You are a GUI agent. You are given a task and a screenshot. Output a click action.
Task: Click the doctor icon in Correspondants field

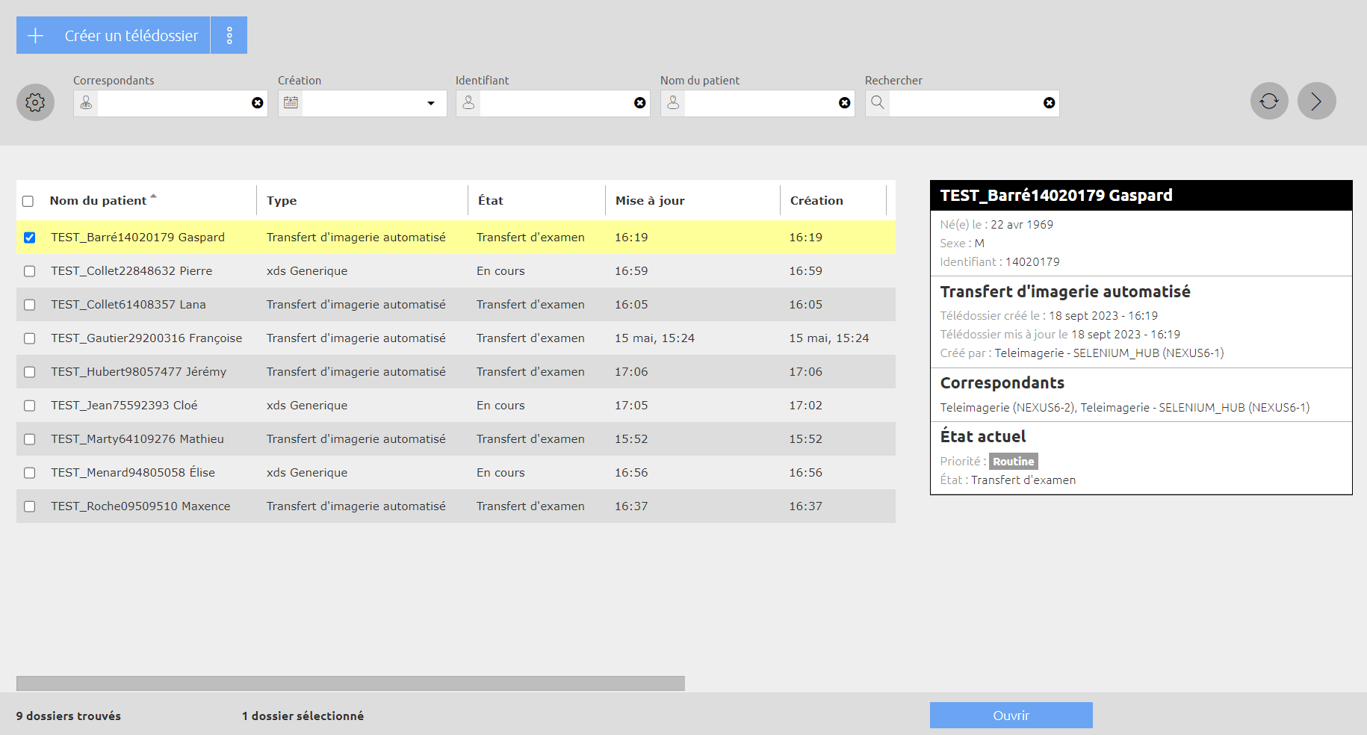pyautogui.click(x=86, y=103)
